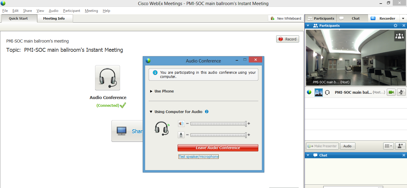Click the microphone icon beside the slider
The image size is (407, 188).
[x=181, y=135]
